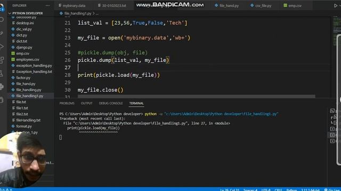Open fileHandling.txt file
This screenshot has height=191, width=341.
coord(28,120)
